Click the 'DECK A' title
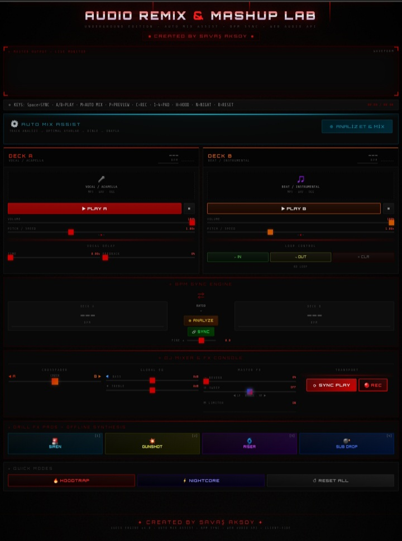The height and width of the screenshot is (541, 402). [21, 156]
